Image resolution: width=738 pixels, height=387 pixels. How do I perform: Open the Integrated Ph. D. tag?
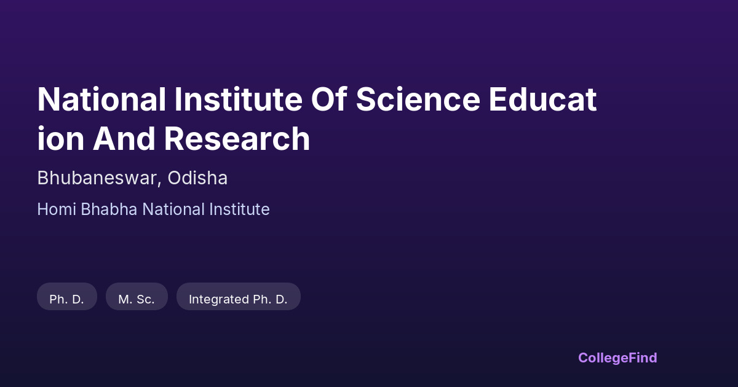(x=238, y=299)
